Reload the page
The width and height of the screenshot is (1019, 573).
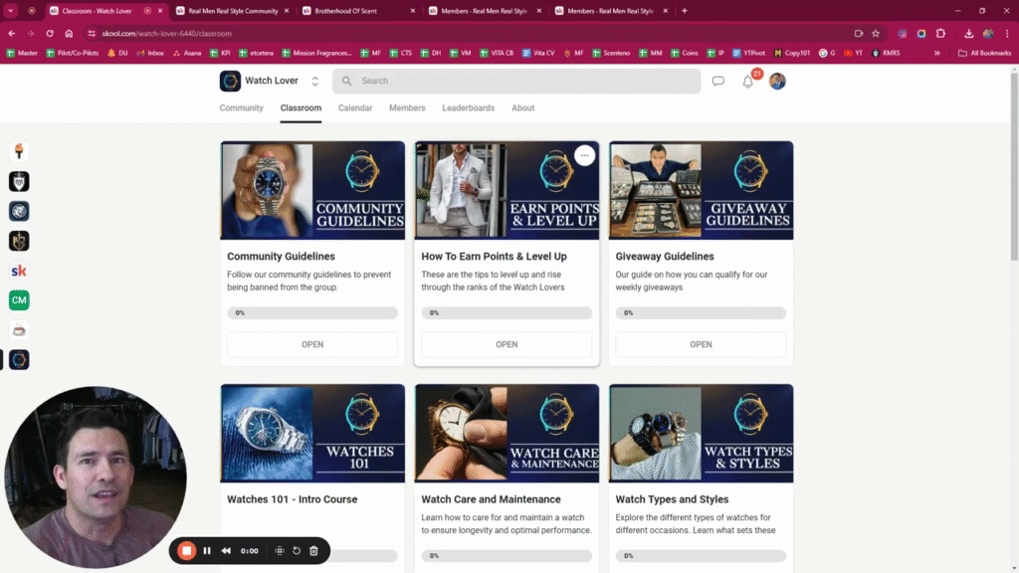pyautogui.click(x=50, y=33)
